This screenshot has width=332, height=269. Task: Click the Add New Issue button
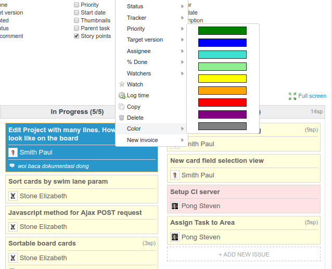point(244,254)
